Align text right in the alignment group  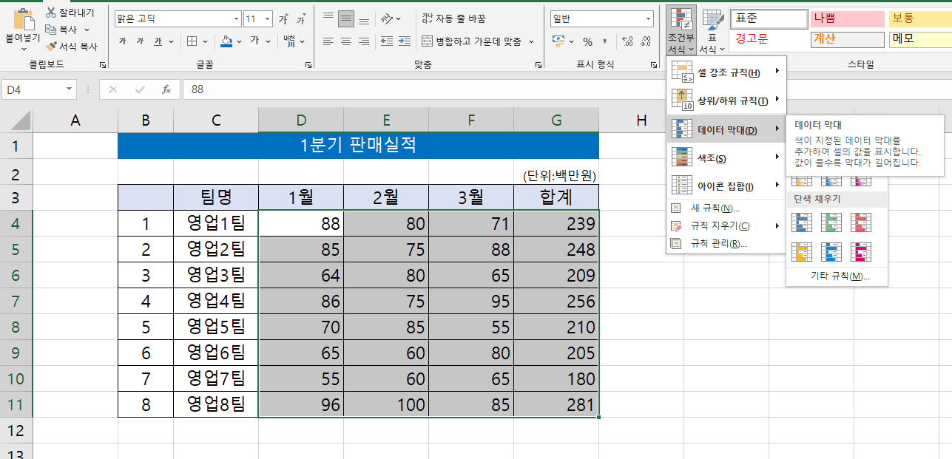pos(364,41)
